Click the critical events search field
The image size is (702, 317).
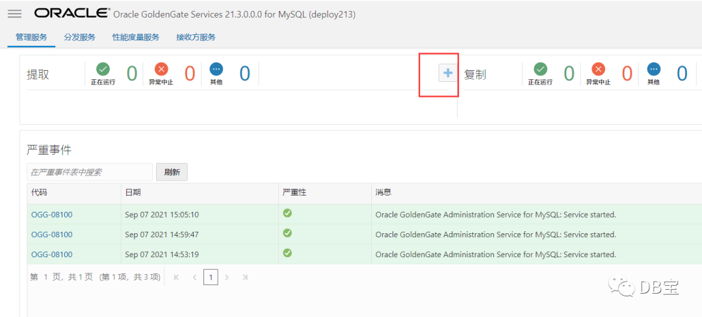pos(90,172)
